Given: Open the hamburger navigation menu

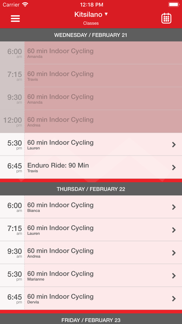Looking at the screenshot, I should coord(15,18).
